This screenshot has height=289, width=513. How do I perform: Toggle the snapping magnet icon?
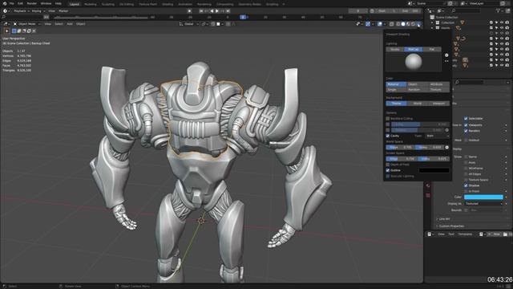(x=213, y=24)
